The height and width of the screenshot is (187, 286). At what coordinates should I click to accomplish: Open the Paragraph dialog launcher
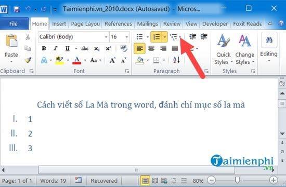[x=206, y=71]
